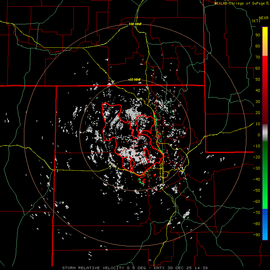Image resolution: width=270 pixels, height=270 pixels.
Task: Click the STORM RELATIVE VELOCITY caption text
Action: [93, 268]
